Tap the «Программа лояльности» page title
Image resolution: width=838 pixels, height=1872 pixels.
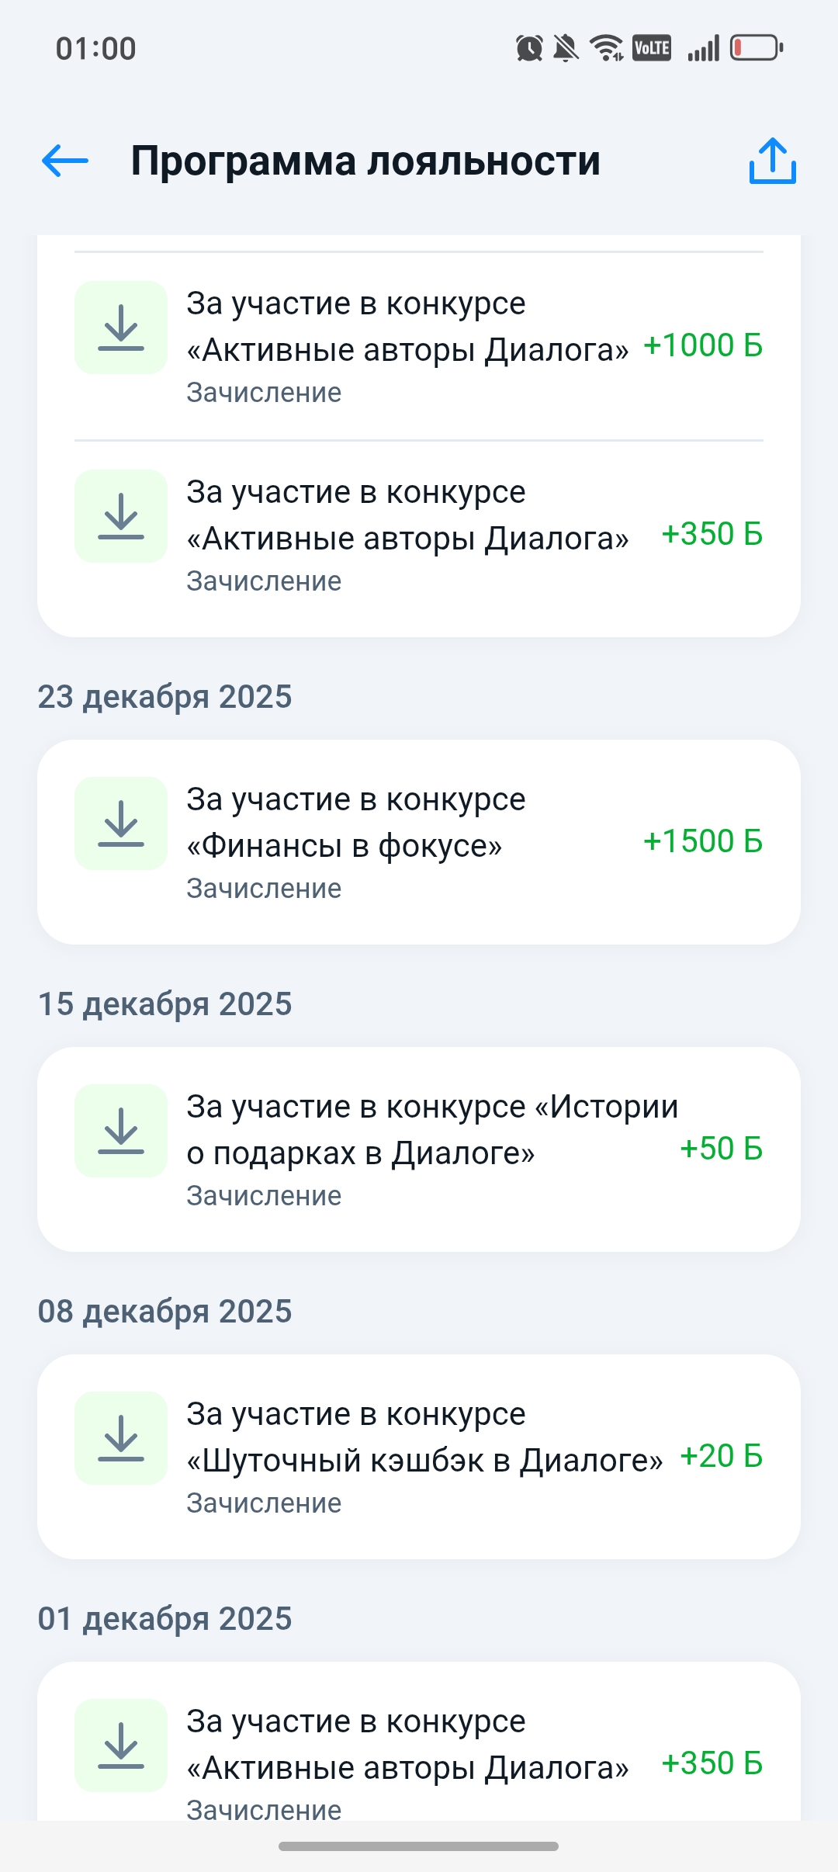(x=365, y=161)
